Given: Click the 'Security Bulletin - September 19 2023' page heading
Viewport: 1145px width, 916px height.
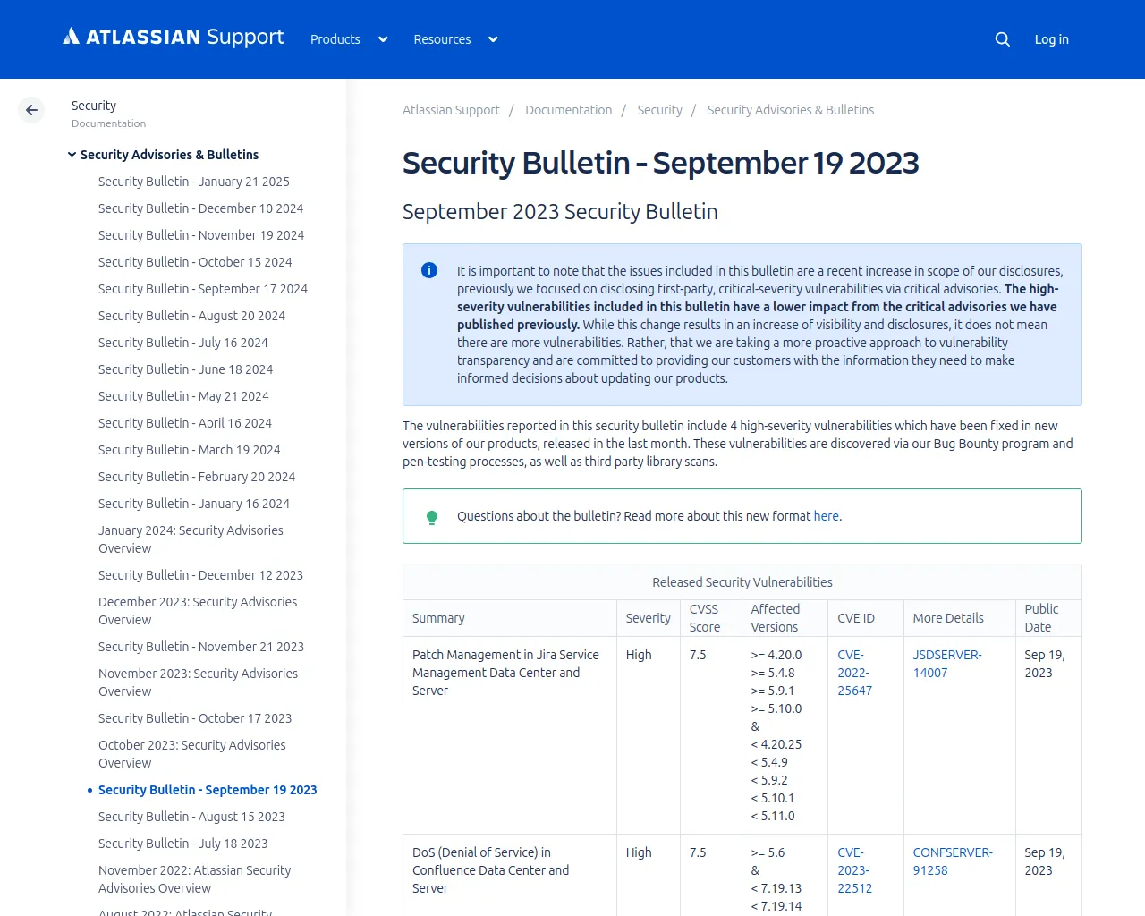Looking at the screenshot, I should coord(661,163).
